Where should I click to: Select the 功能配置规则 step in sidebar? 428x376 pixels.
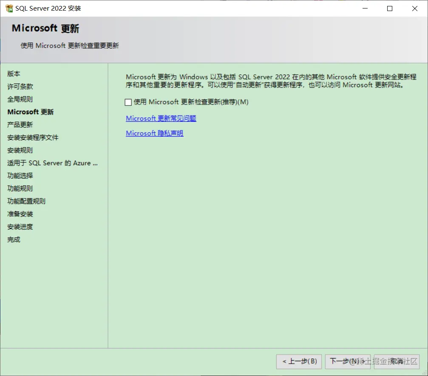click(x=26, y=201)
